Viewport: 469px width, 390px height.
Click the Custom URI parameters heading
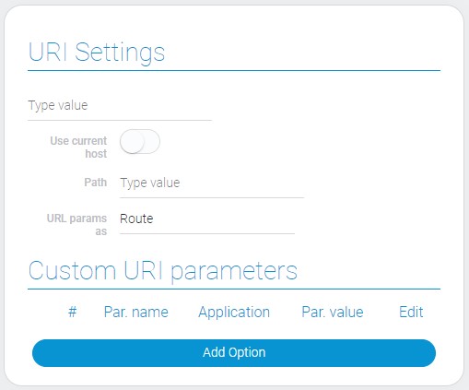[163, 271]
